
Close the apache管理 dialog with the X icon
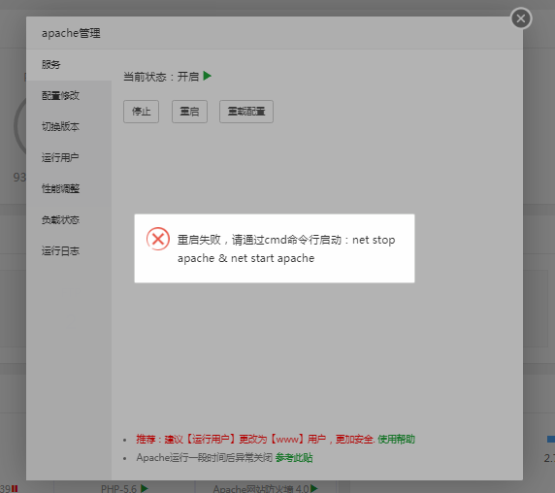coord(521,18)
